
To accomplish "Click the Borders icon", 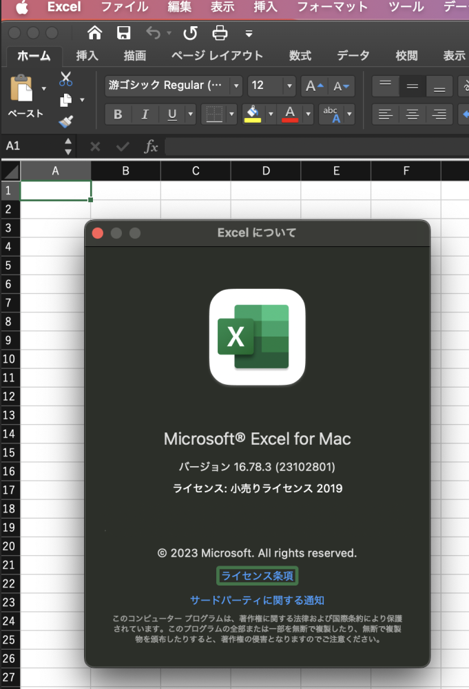I will pos(214,114).
